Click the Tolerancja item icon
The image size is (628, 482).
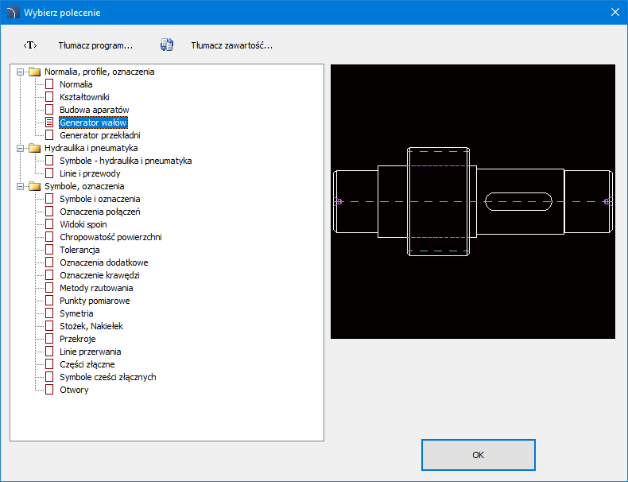tap(49, 250)
